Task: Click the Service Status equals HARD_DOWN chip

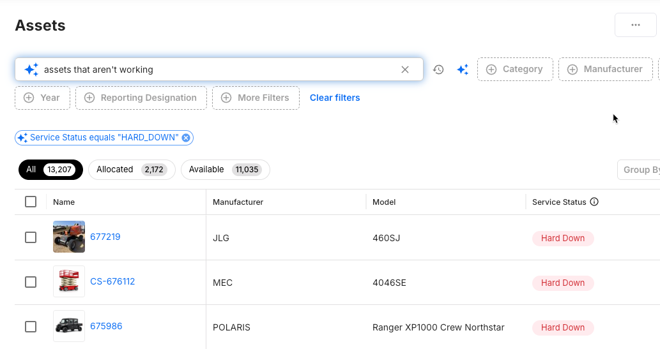Action: 104,138
